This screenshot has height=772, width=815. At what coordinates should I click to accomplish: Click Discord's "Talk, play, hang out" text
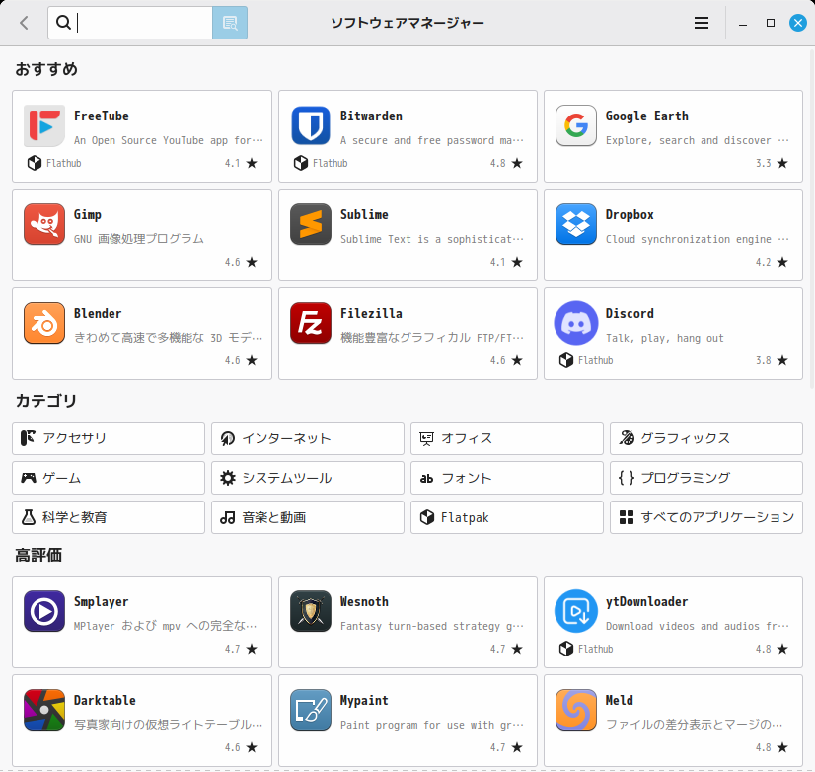664,339
